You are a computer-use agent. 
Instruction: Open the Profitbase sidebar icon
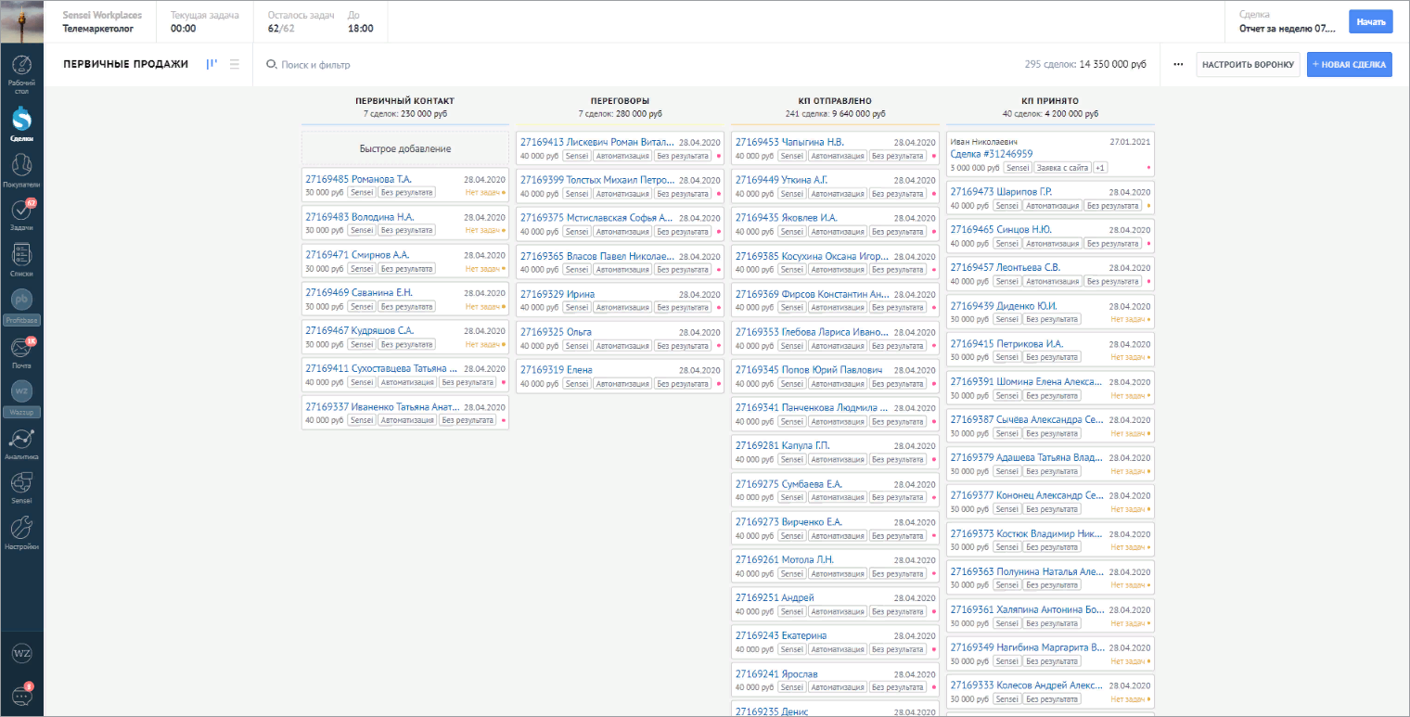click(x=21, y=306)
